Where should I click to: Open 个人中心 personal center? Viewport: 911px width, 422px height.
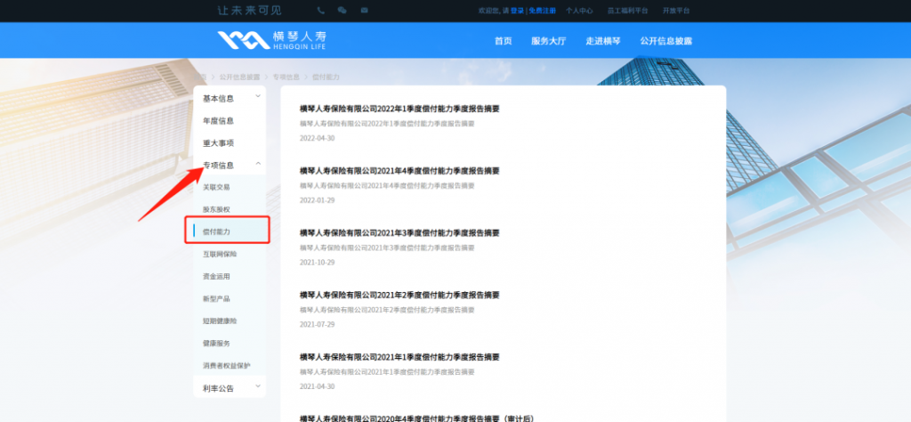[x=580, y=11]
